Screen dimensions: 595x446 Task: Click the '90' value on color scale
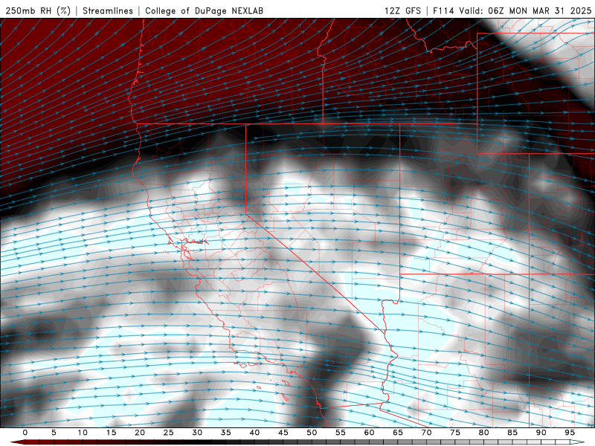541,433
